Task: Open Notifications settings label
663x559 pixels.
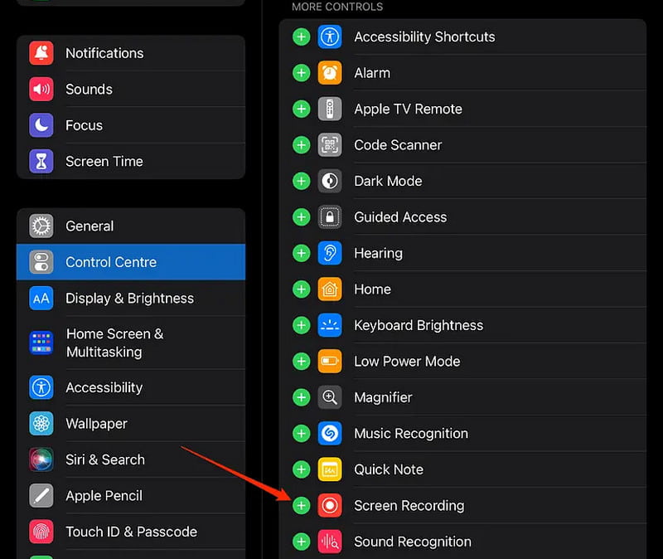Action: (x=104, y=53)
